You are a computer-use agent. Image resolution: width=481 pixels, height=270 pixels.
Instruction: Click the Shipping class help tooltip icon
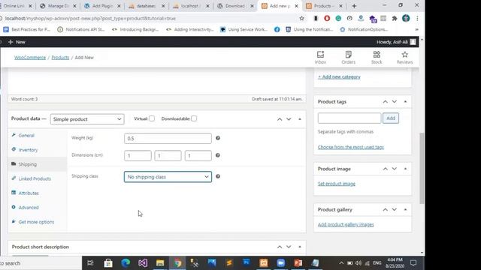(218, 176)
